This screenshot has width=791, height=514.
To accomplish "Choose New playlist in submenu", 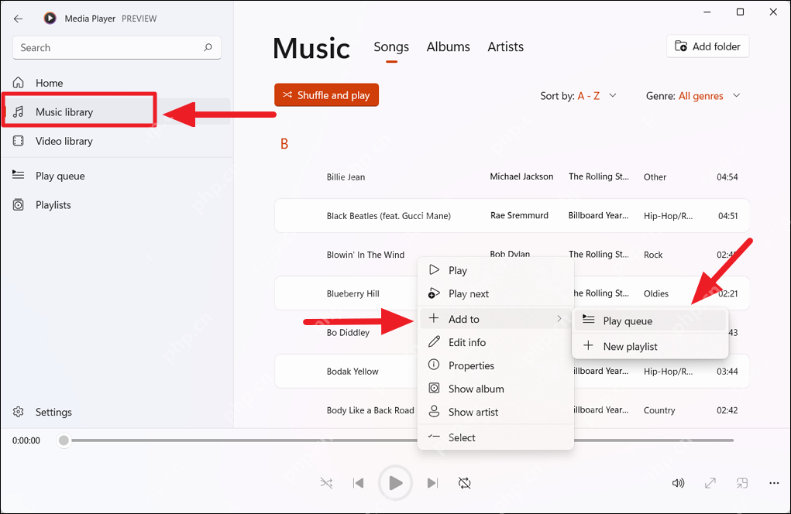I will click(x=650, y=346).
